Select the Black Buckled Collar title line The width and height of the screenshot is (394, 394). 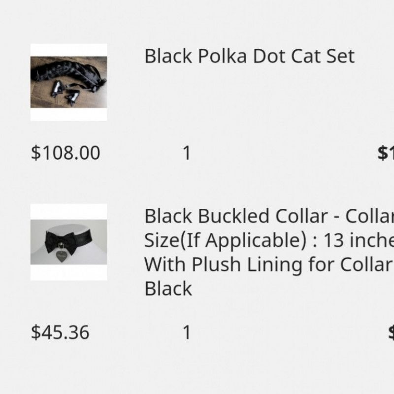coord(268,216)
